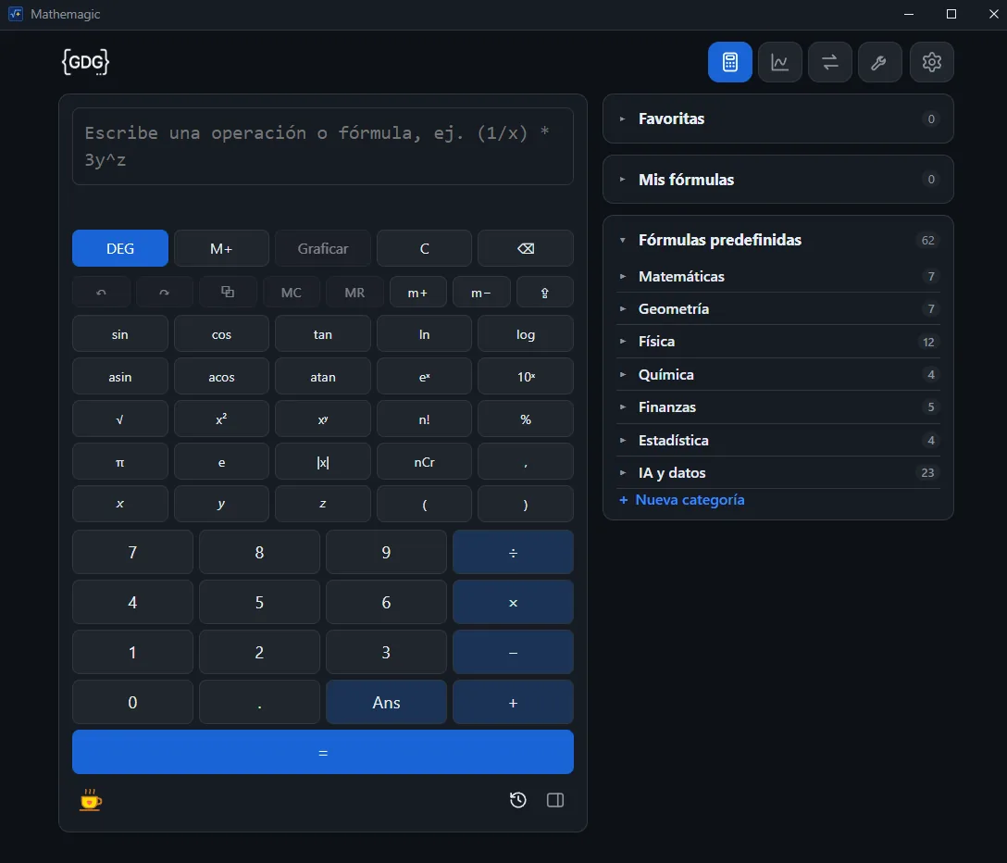This screenshot has width=1007, height=863.
Task: Click the variable y key
Action: (221, 504)
